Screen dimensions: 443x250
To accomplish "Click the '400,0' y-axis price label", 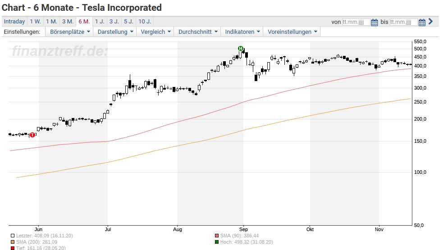I will point(420,66).
